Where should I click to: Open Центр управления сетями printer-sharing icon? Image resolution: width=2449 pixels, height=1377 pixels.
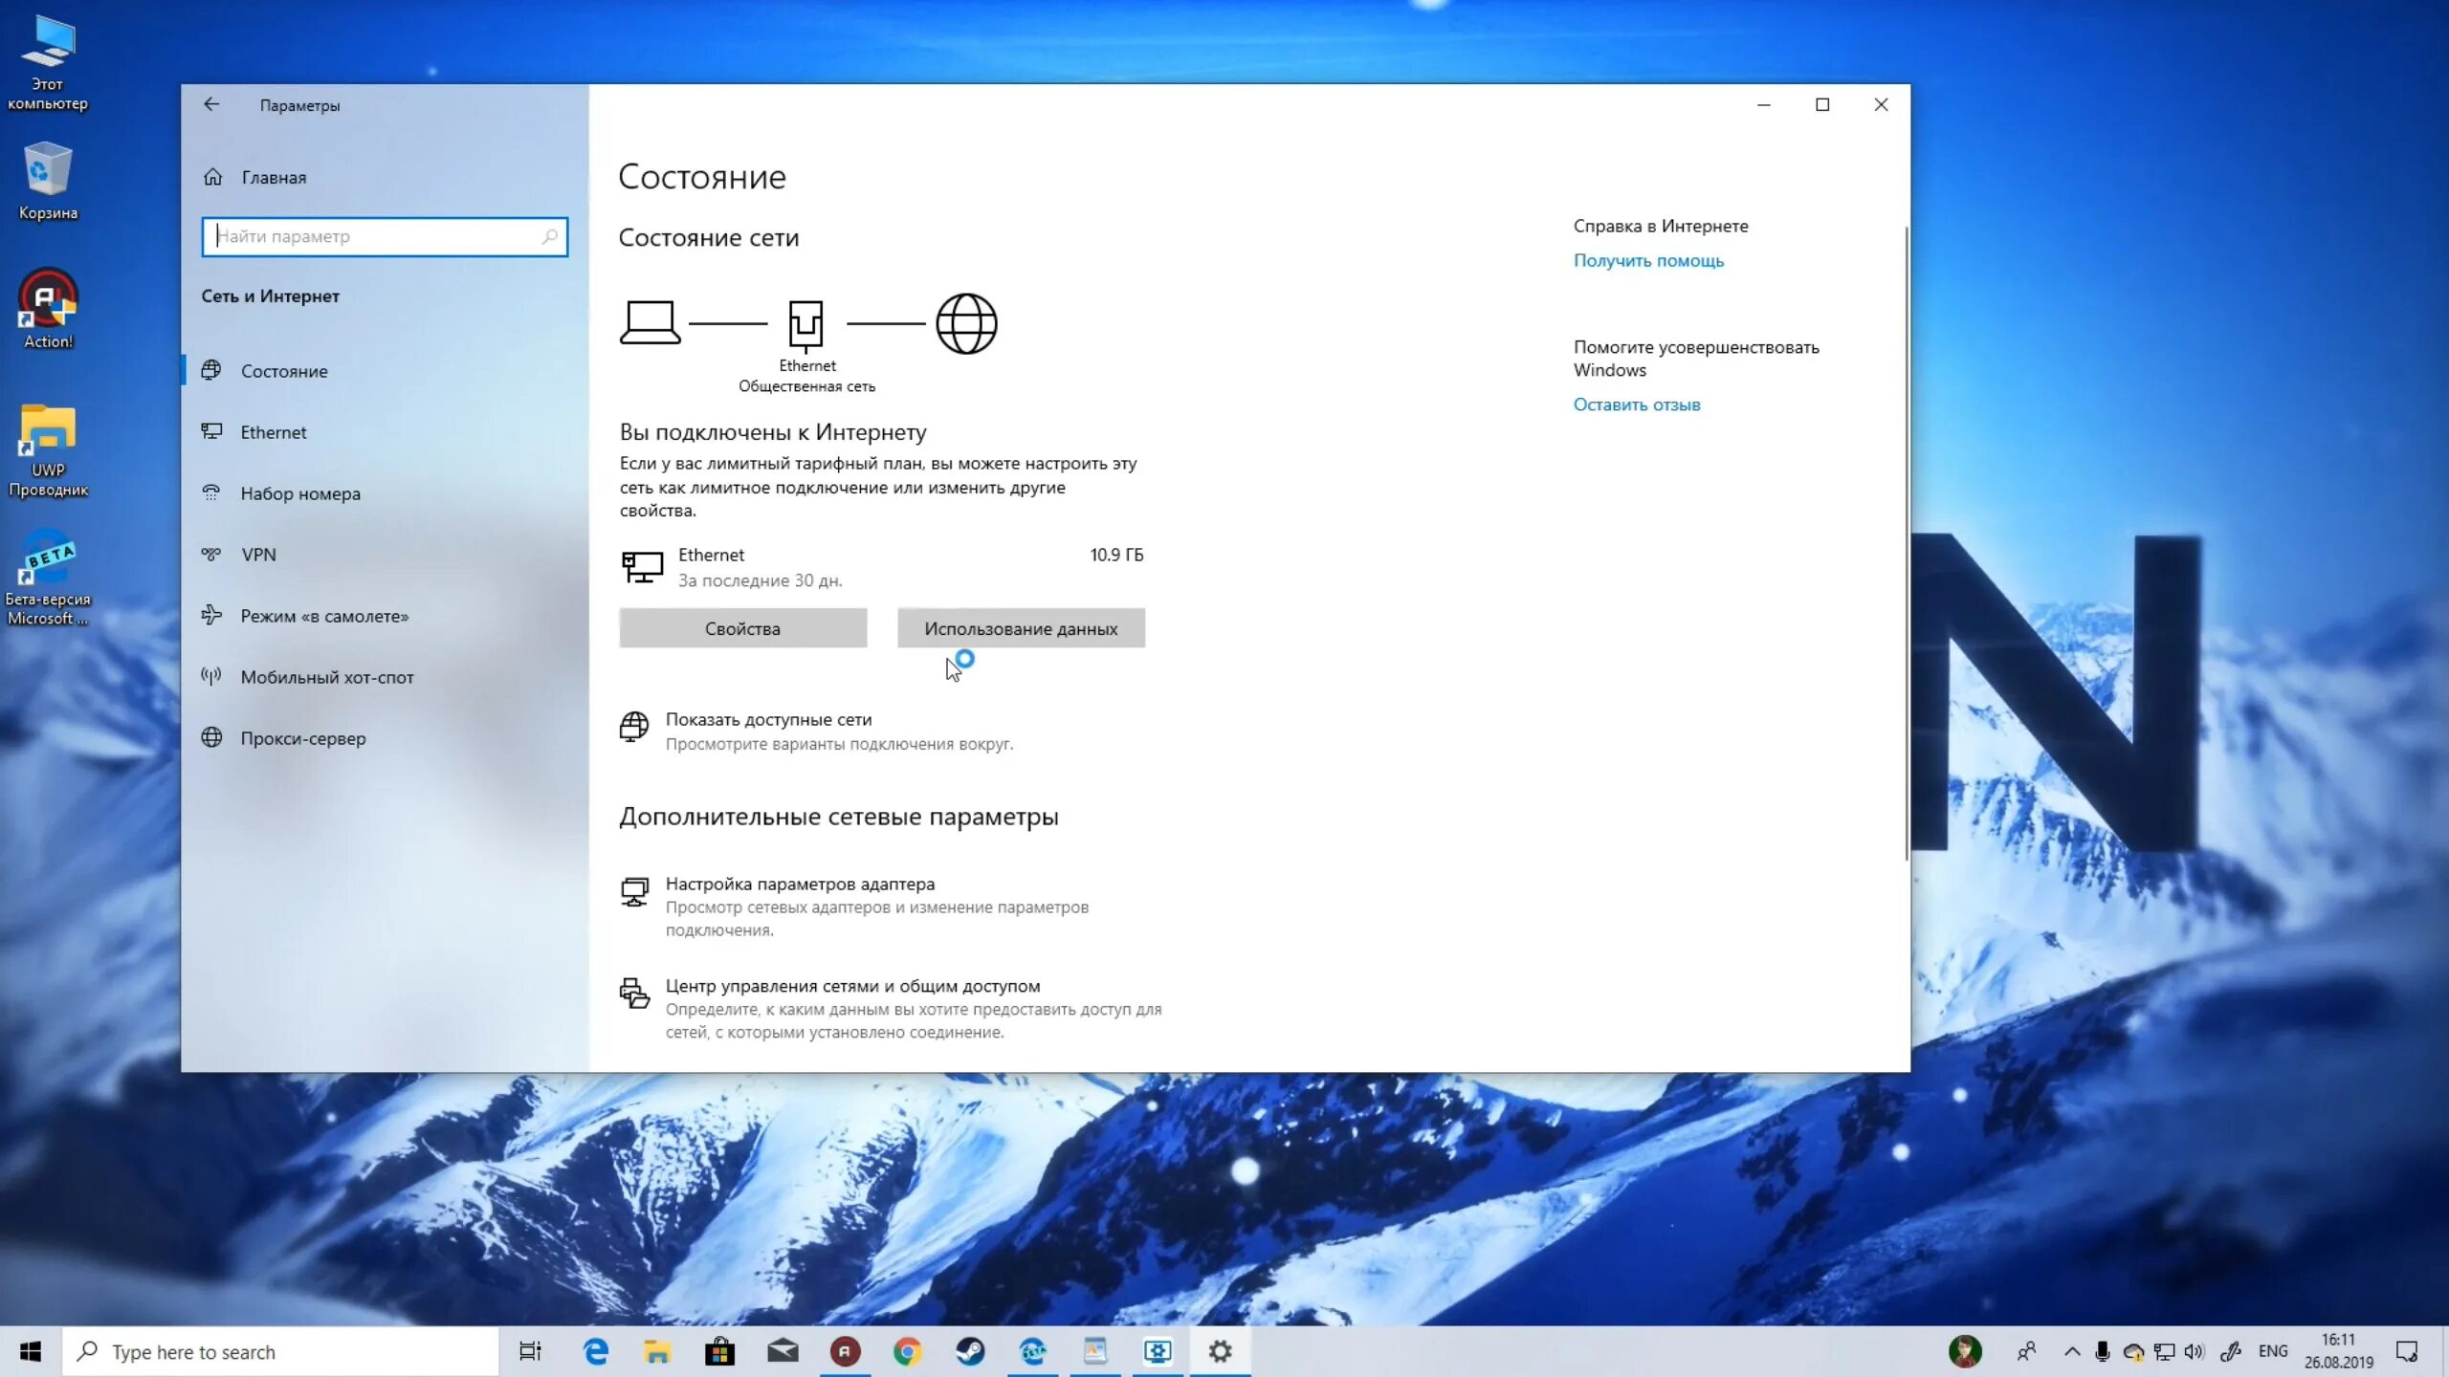(x=635, y=994)
